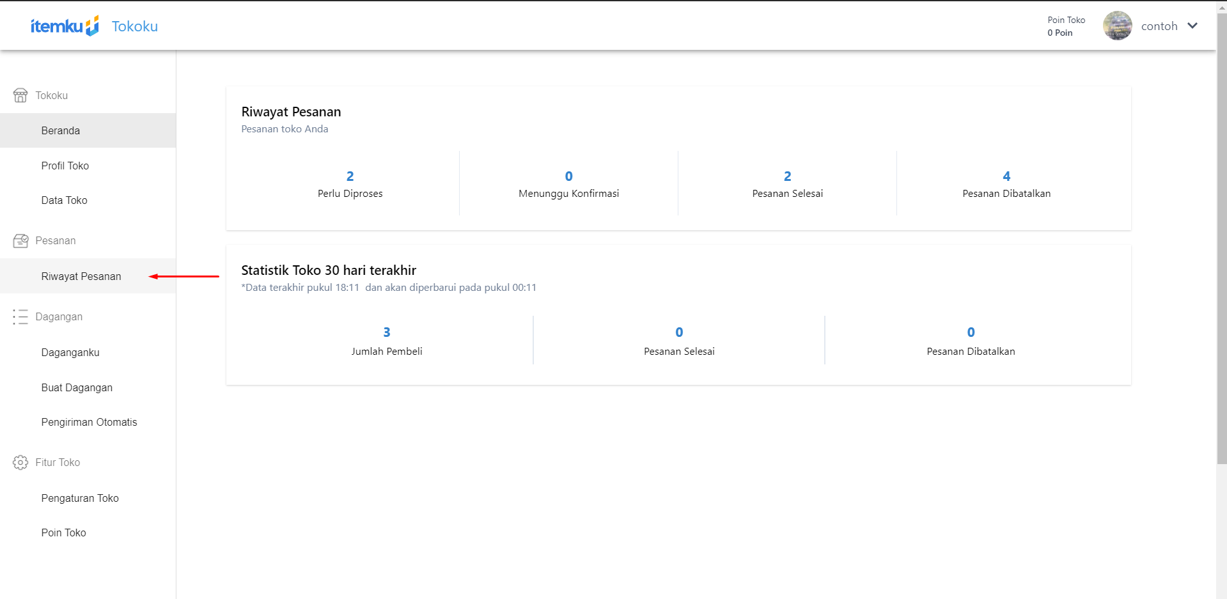
Task: Open Menunggu Konfirmasi orders
Action: coord(568,184)
